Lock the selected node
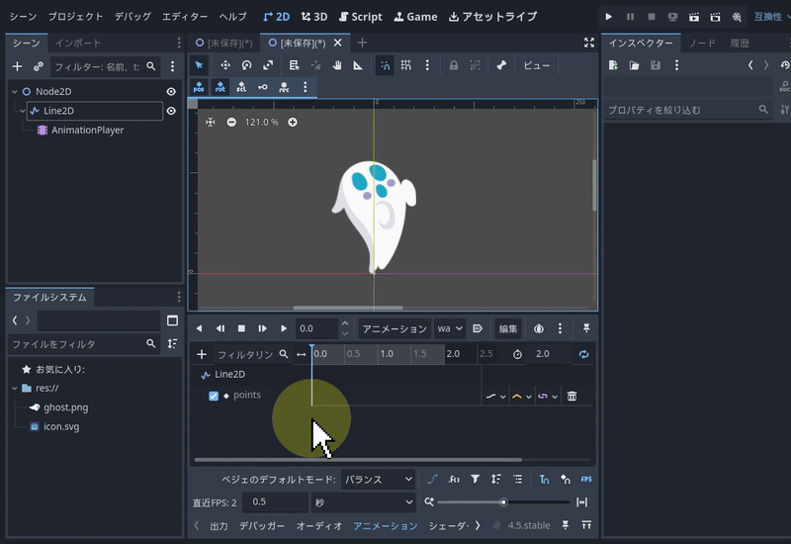The image size is (791, 544). (454, 65)
